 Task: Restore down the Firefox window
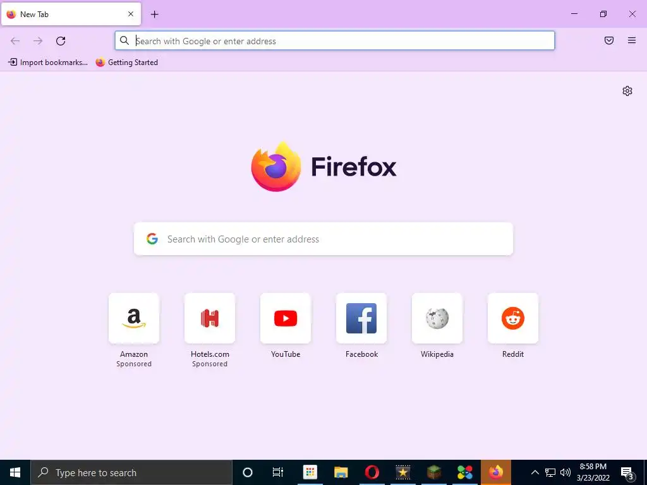[603, 14]
